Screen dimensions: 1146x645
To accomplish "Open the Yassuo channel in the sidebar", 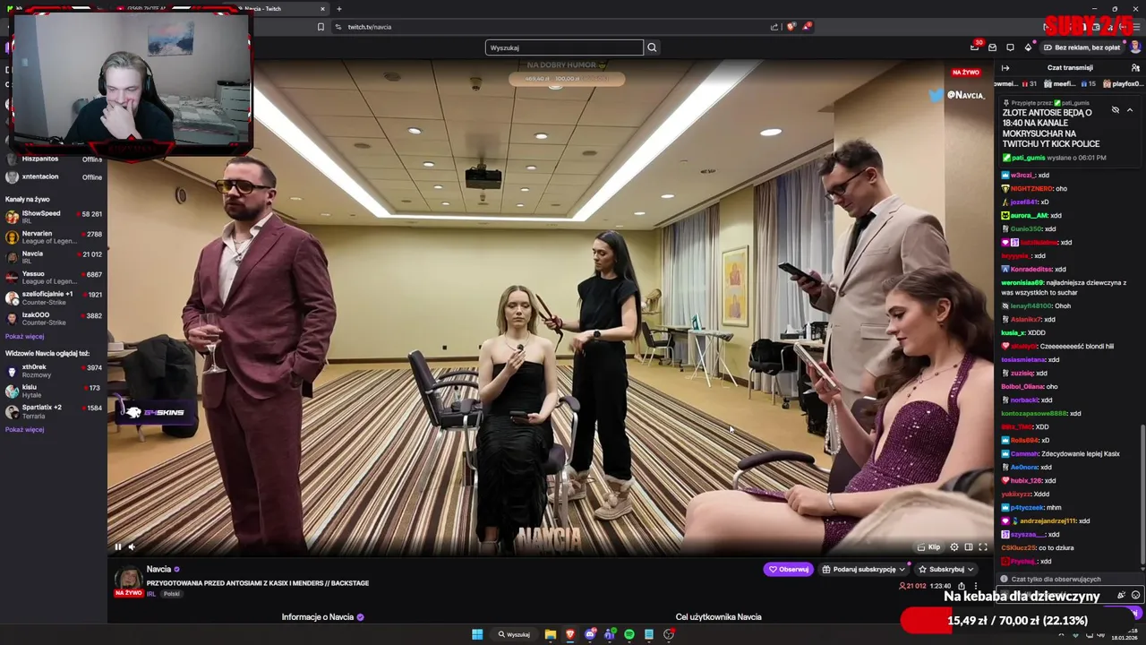I will [x=54, y=278].
